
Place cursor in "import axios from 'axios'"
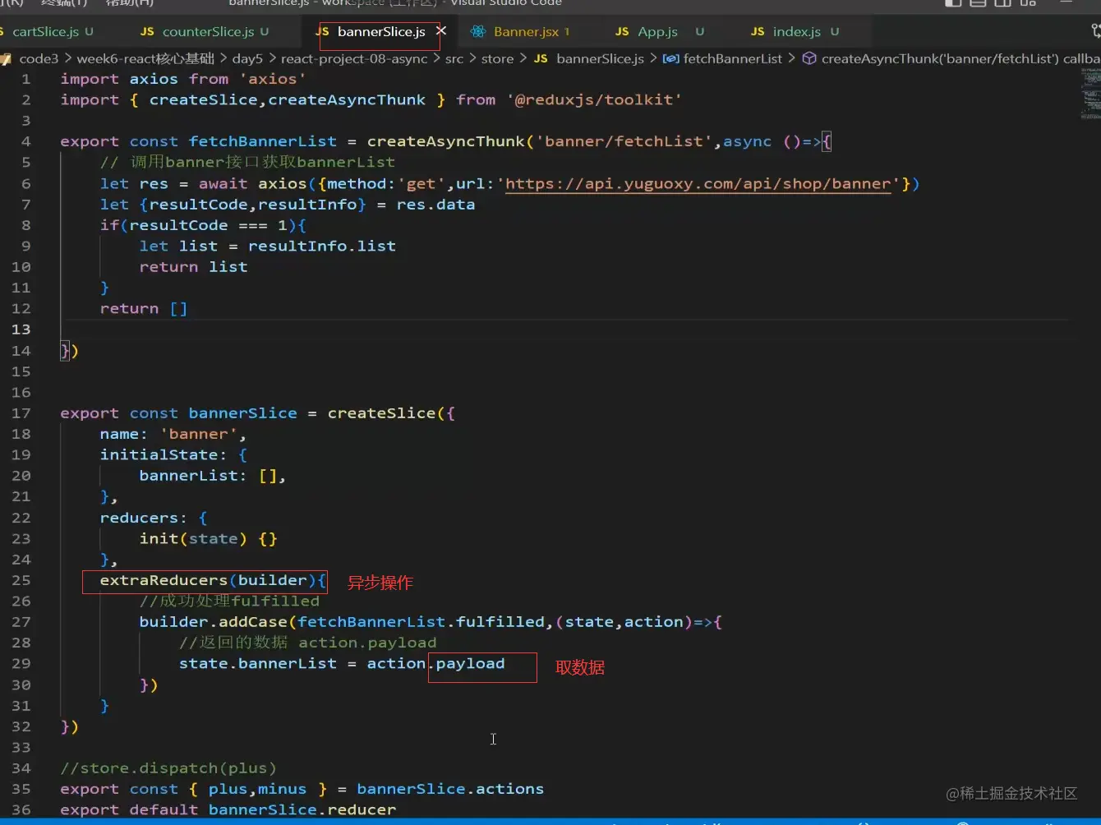click(x=183, y=79)
